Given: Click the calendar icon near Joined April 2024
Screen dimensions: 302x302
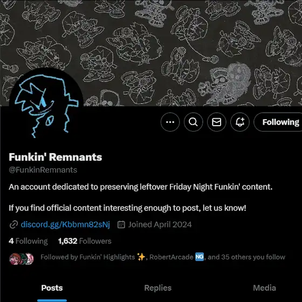Looking at the screenshot, I should (x=121, y=224).
